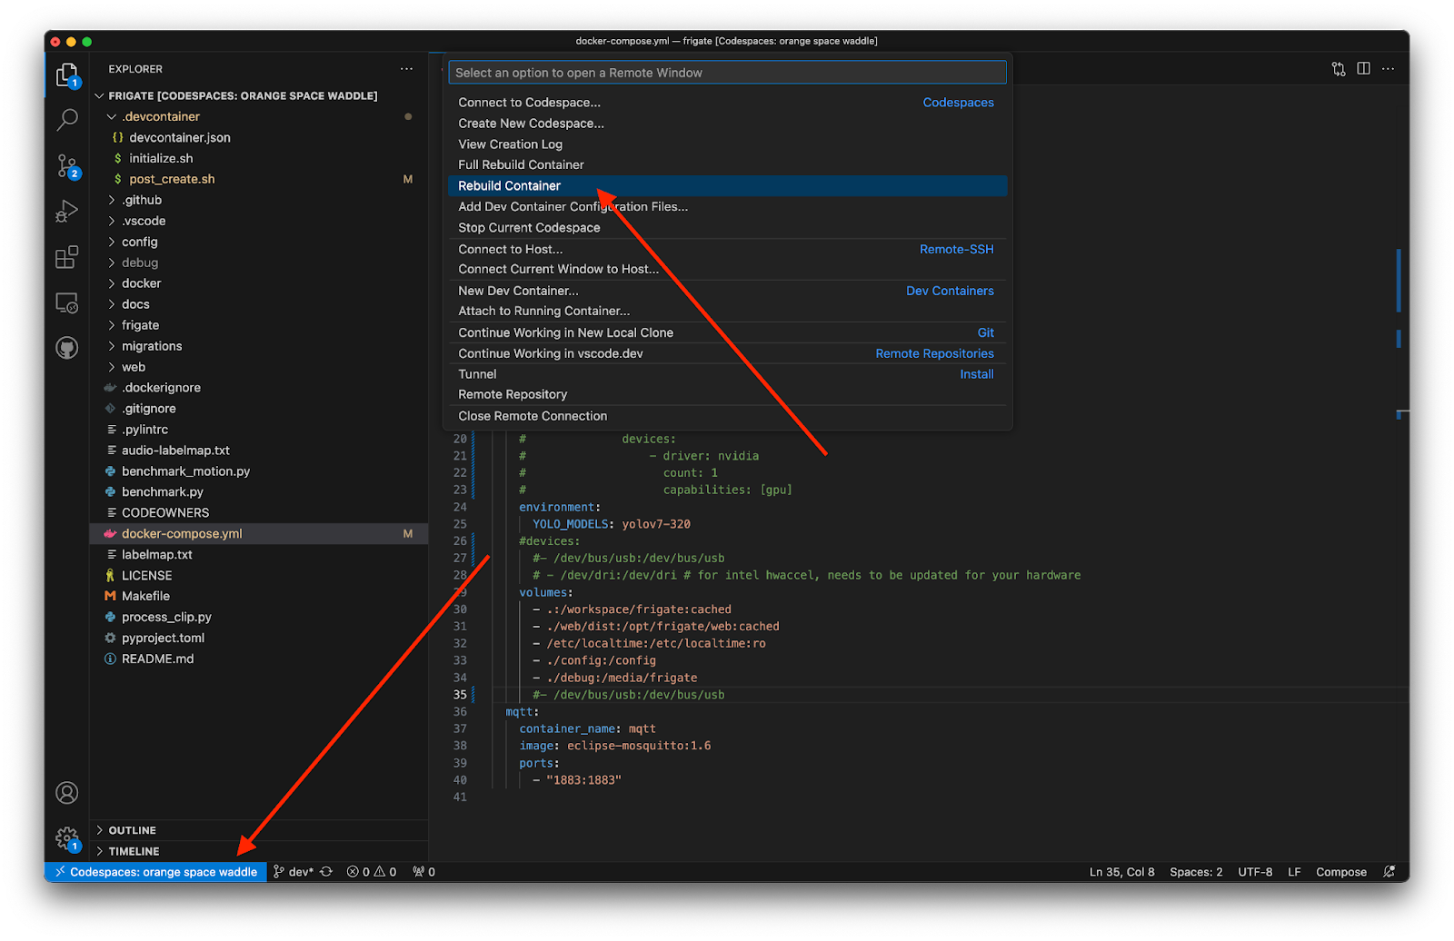
Task: Select Full Rebuild Container option
Action: (727, 164)
